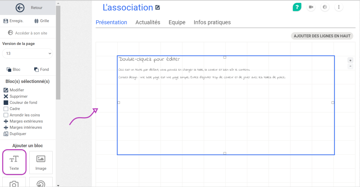Screen dimensions: 360x187
Task: Open the Infos pratiques tab
Action: coord(212,22)
